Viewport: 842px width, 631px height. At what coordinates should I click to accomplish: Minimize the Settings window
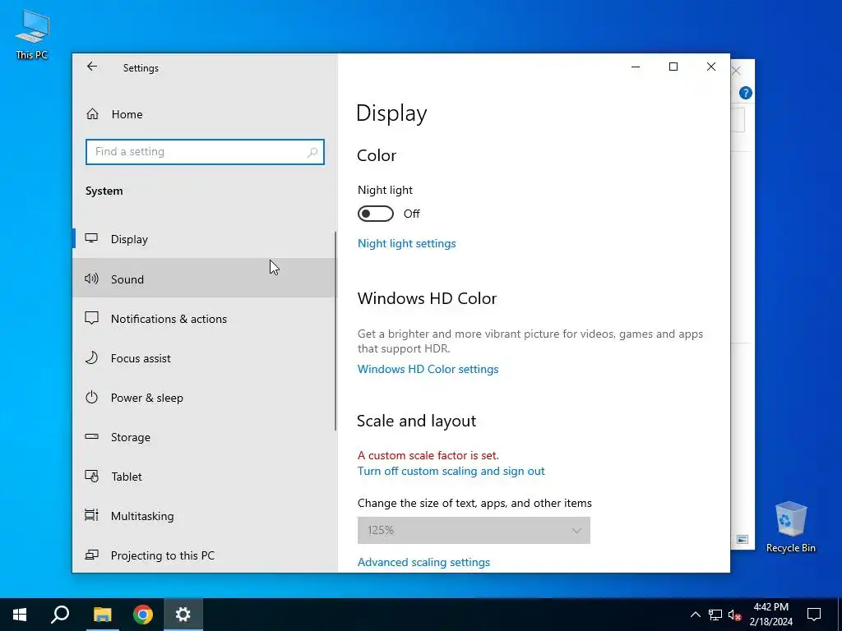636,67
